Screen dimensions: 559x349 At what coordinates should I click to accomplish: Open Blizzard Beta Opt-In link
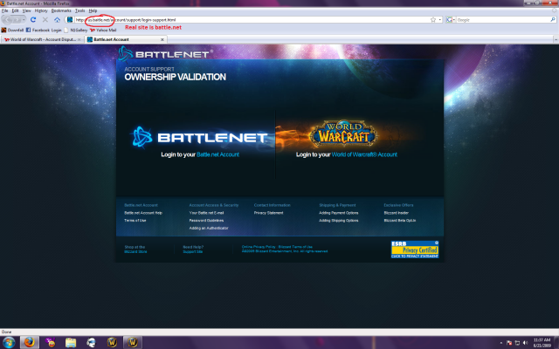pos(400,221)
